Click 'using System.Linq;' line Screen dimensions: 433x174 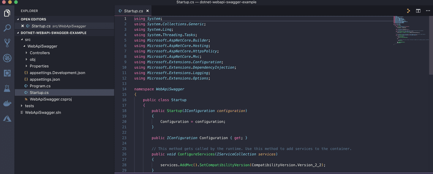pyautogui.click(x=153, y=30)
